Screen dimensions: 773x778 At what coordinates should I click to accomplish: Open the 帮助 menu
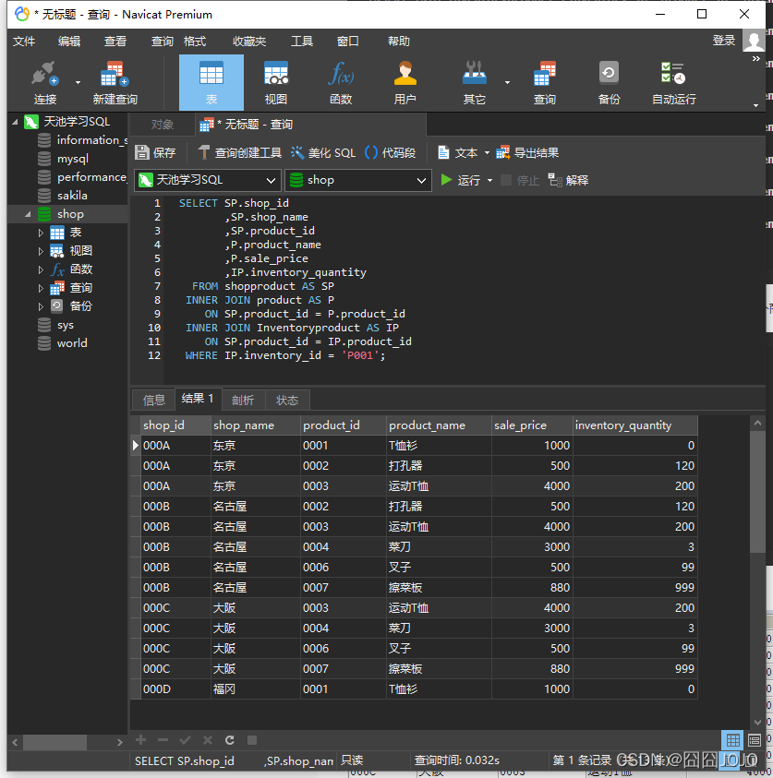click(399, 42)
